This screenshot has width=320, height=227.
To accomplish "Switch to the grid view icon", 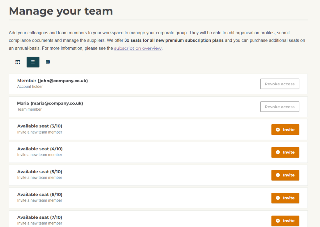I will click(x=18, y=62).
